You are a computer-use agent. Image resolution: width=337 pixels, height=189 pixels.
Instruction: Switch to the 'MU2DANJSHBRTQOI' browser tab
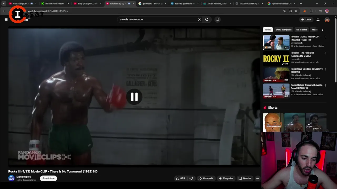pyautogui.click(x=249, y=4)
